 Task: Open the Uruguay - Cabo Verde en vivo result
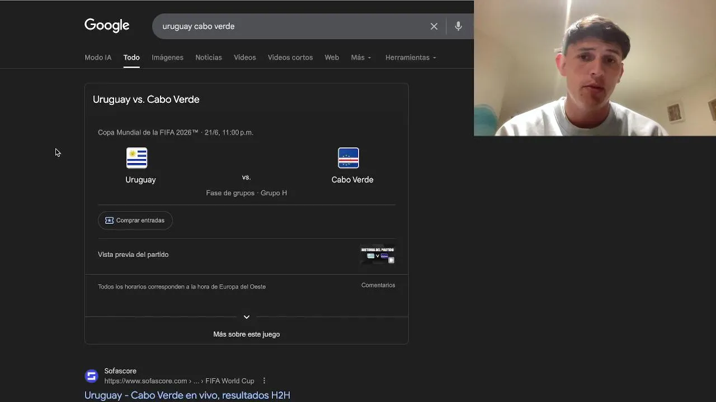pos(187,395)
